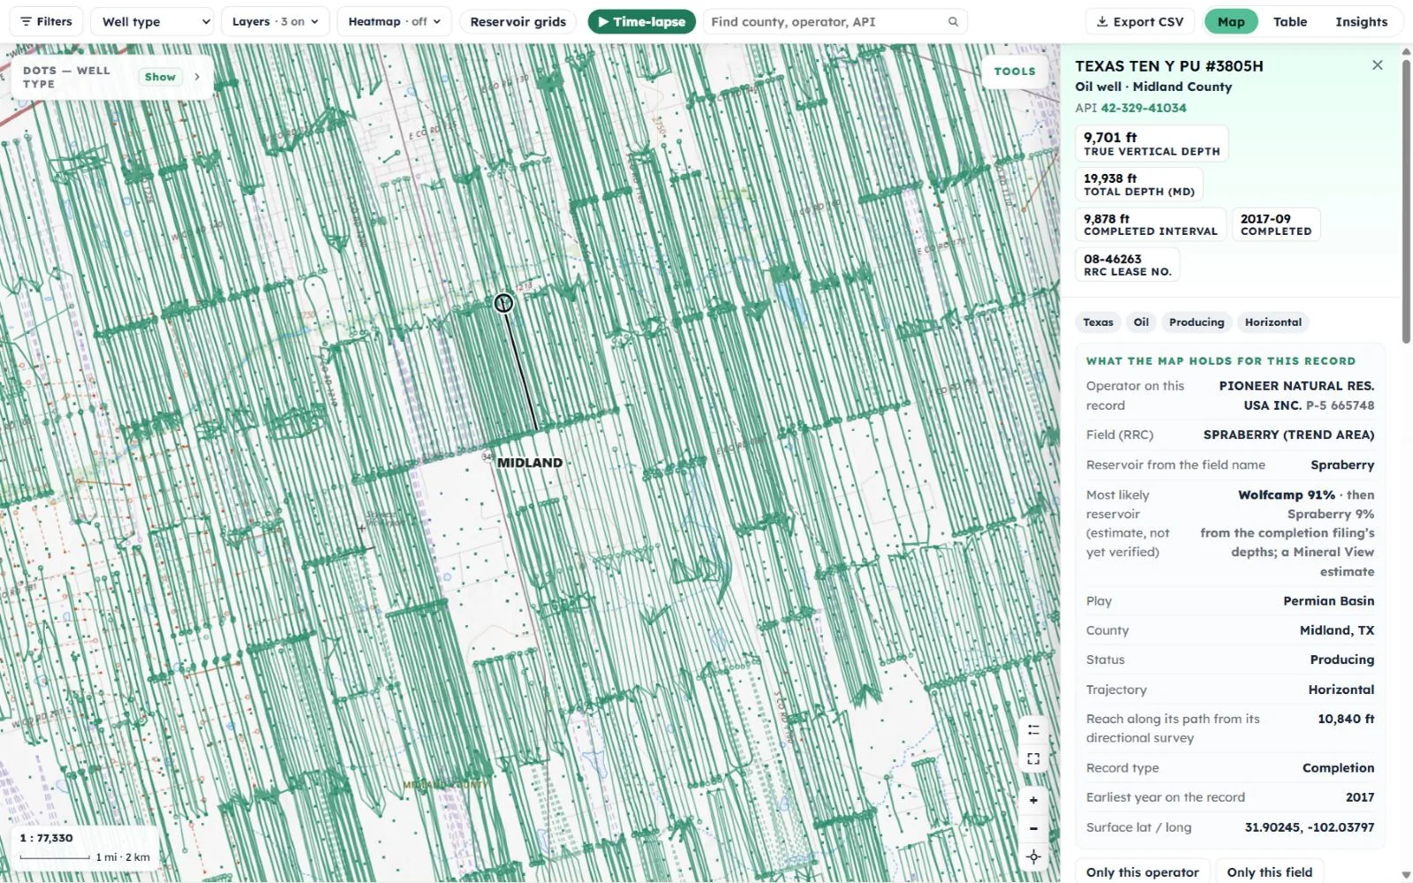The image size is (1413, 883).
Task: Open the map TOOLS panel
Action: point(1015,72)
